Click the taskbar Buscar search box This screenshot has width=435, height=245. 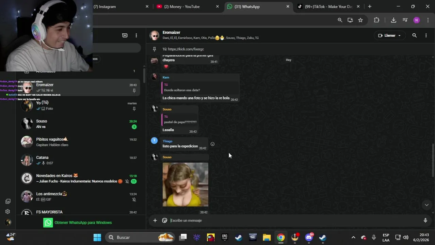(141, 237)
